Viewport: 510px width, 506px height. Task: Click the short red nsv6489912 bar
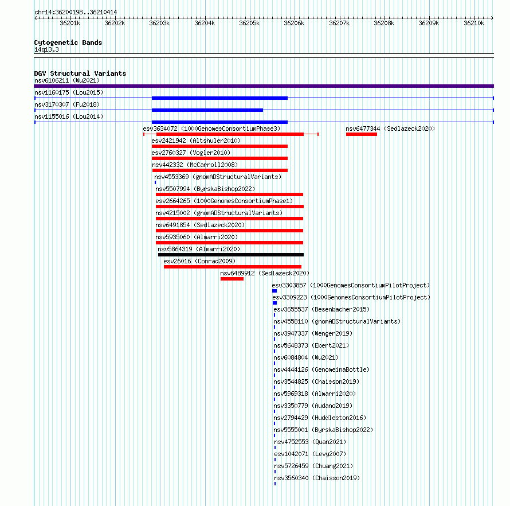(x=232, y=279)
